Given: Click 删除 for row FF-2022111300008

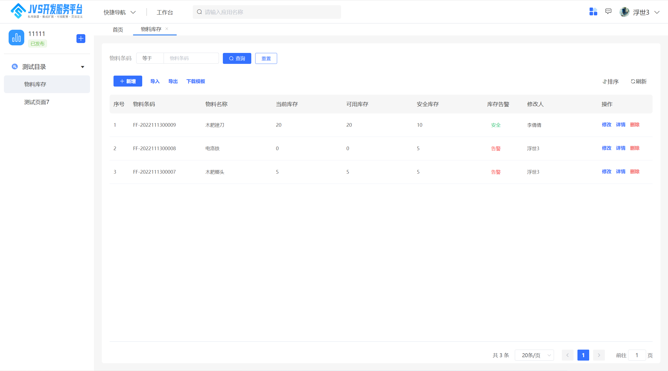Looking at the screenshot, I should point(635,148).
